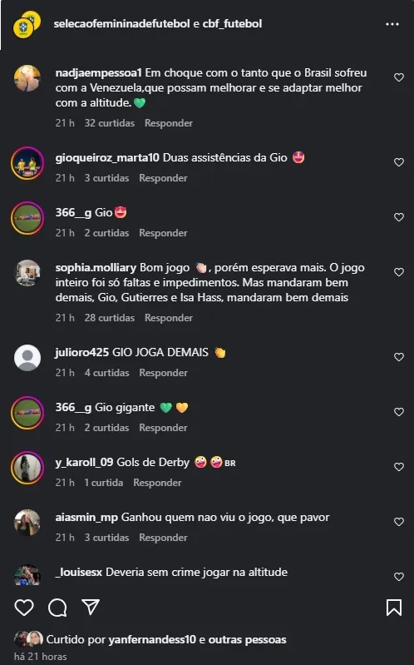Image resolution: width=414 pixels, height=665 pixels.
Task: Like julioro425's comment heart
Action: click(x=399, y=357)
